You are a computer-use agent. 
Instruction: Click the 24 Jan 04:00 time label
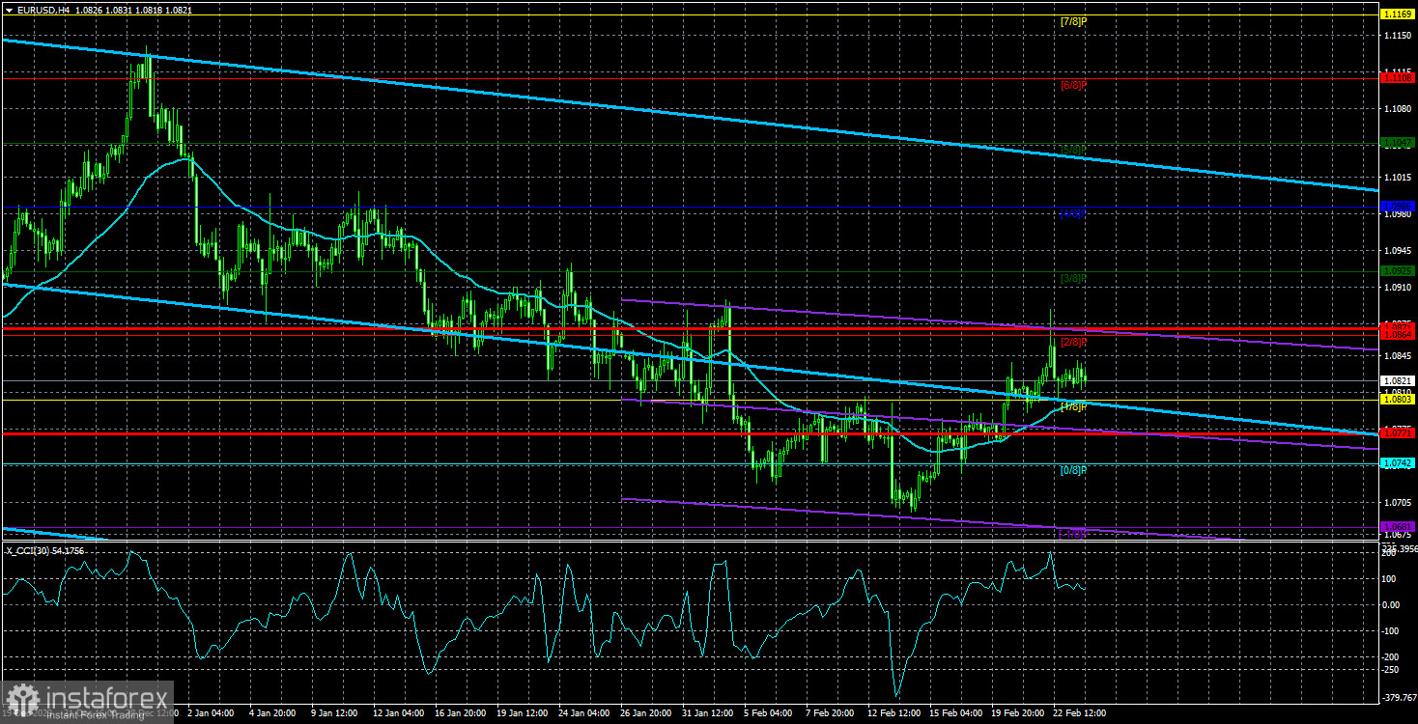point(583,713)
